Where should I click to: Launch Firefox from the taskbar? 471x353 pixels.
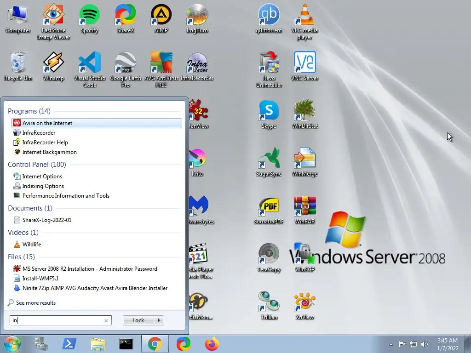click(x=212, y=344)
